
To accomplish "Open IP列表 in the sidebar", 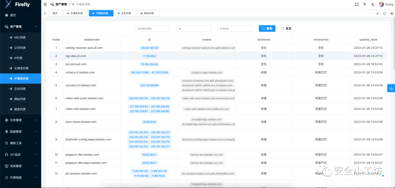I will 20,58.
